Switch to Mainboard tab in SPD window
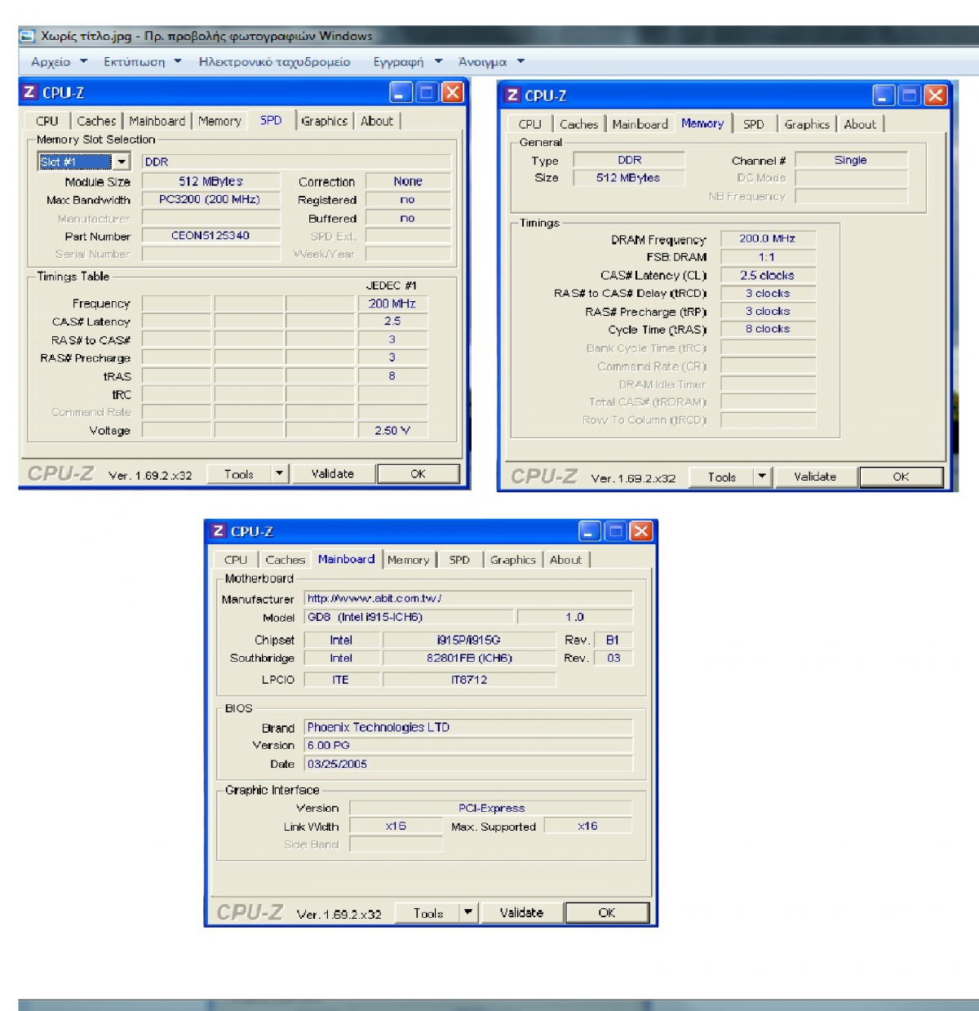This screenshot has width=979, height=1011. point(157,121)
